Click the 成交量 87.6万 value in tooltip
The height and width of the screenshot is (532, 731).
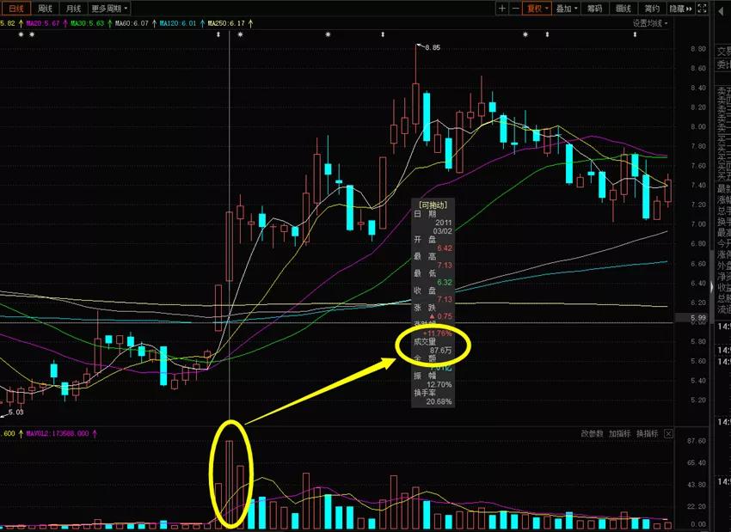tap(440, 351)
